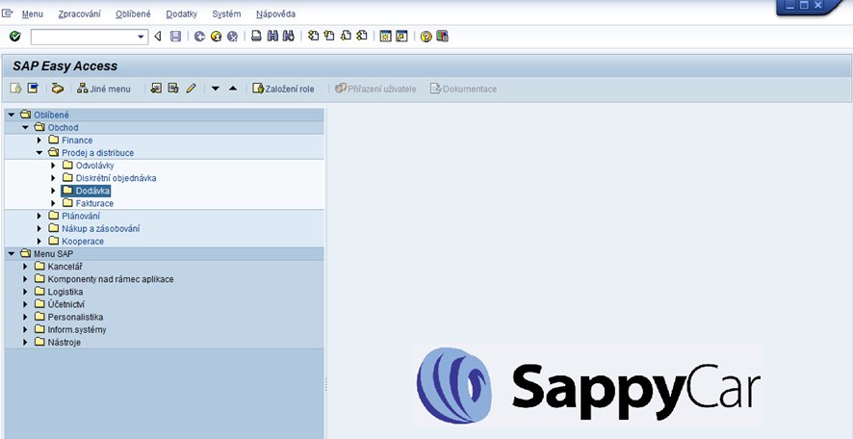The height and width of the screenshot is (439, 853).
Task: Open the Zpracování menu
Action: [79, 14]
